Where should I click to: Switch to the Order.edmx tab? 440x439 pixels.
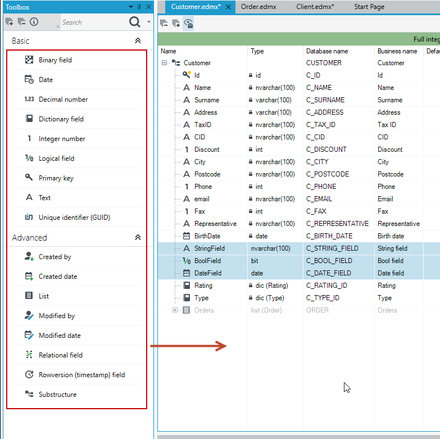[x=258, y=7]
